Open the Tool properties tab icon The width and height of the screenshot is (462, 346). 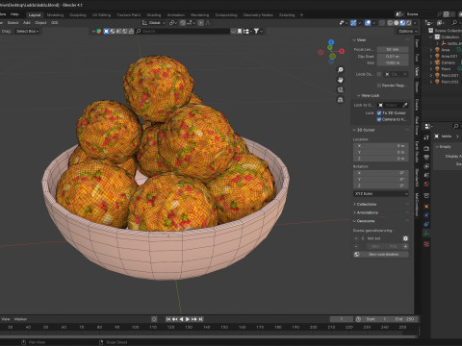pyautogui.click(x=426, y=137)
